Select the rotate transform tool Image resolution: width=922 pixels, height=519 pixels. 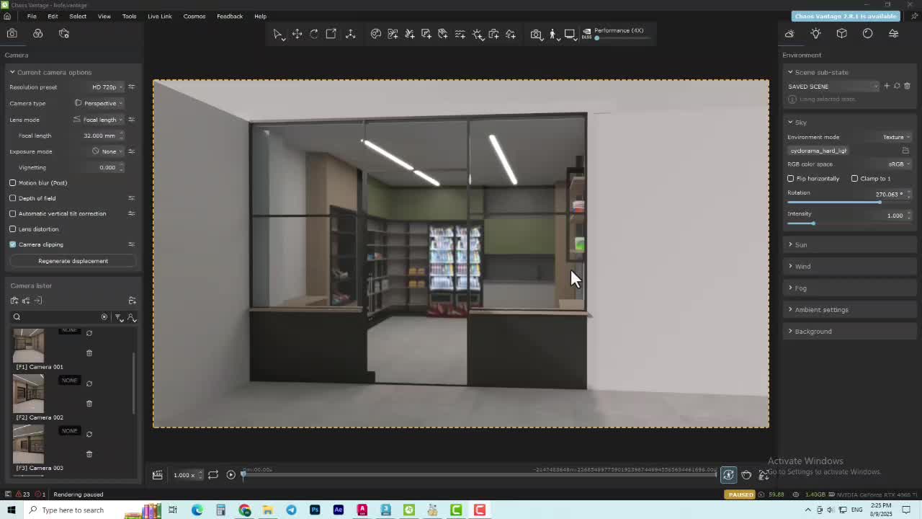(x=314, y=34)
